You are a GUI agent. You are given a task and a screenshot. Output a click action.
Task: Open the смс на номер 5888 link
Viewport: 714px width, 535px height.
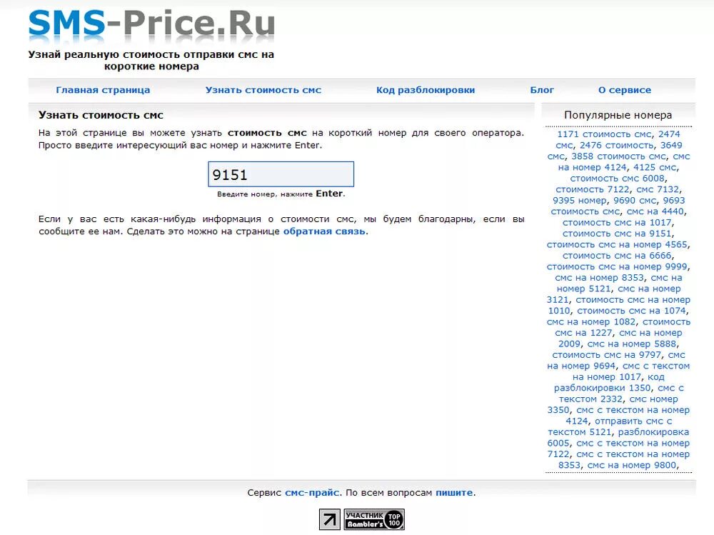pyautogui.click(x=632, y=344)
